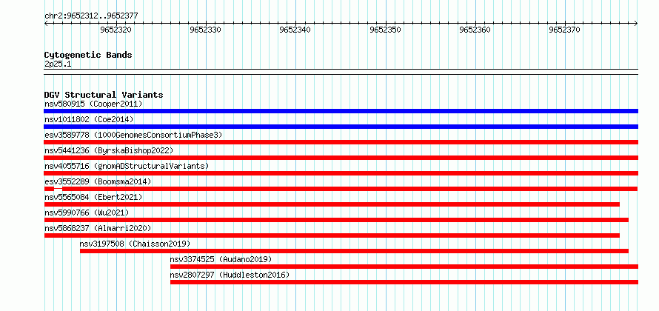Click the red bar under nsv5565084
Screen dimensions: 659x311
(332, 204)
